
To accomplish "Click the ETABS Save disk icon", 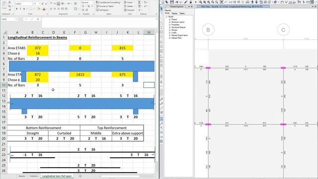I will coord(172,2).
